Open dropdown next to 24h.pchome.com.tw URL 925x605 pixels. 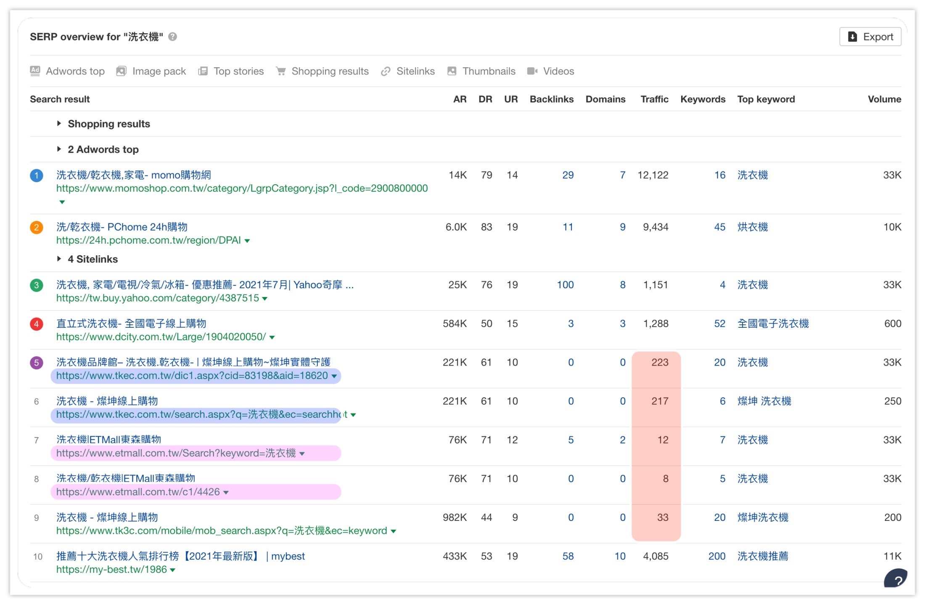[x=247, y=241]
